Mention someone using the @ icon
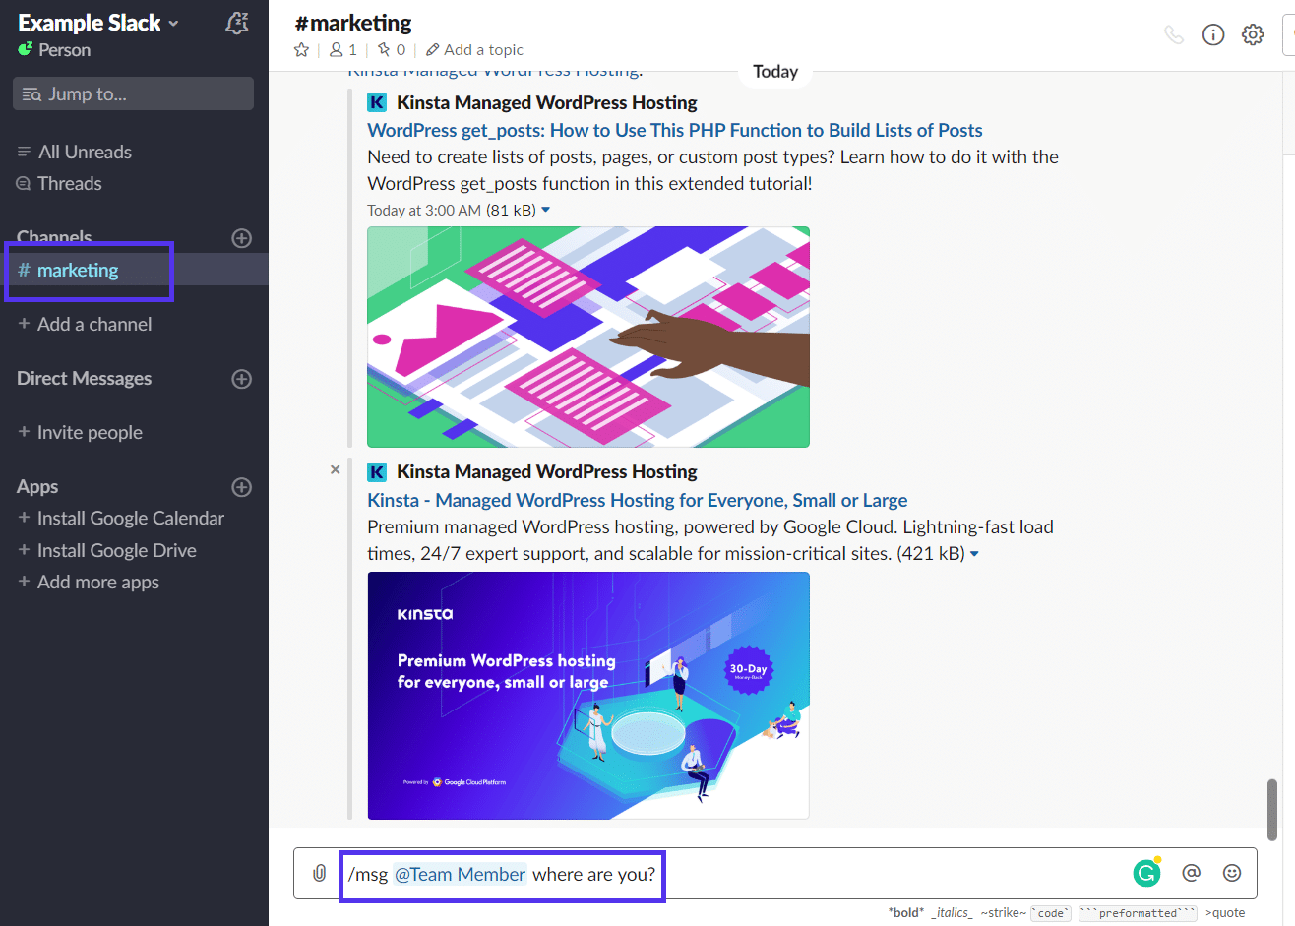 coord(1191,873)
